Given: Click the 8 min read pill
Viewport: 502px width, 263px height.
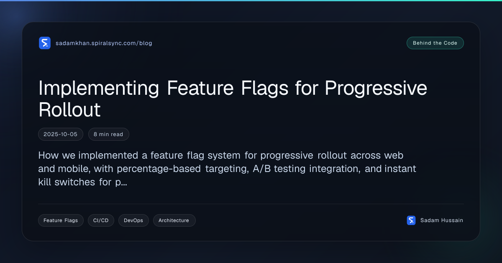Looking at the screenshot, I should [108, 134].
